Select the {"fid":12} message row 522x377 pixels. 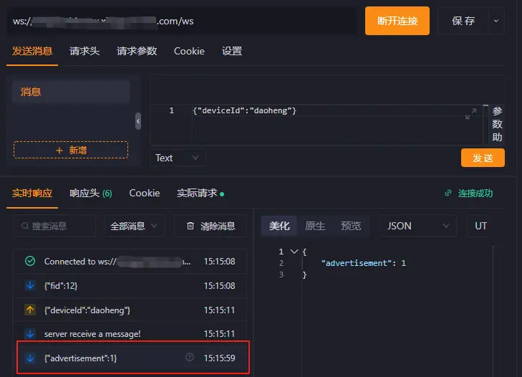click(x=130, y=286)
